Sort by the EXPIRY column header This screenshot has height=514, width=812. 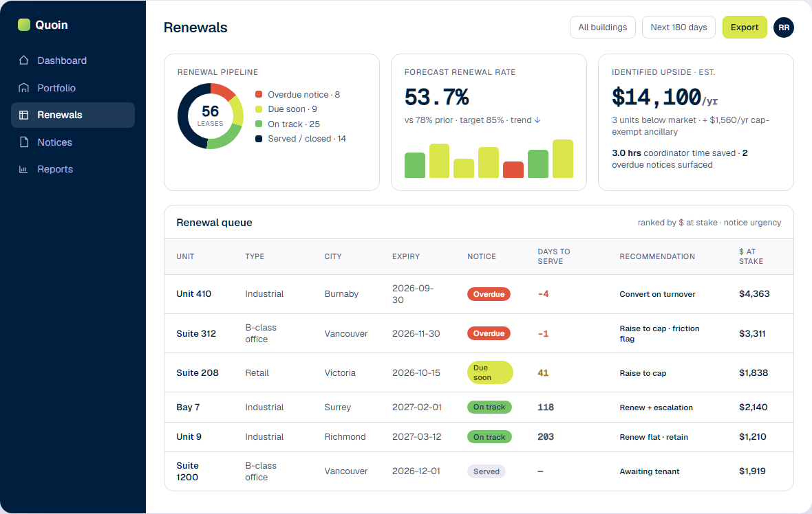pos(406,256)
